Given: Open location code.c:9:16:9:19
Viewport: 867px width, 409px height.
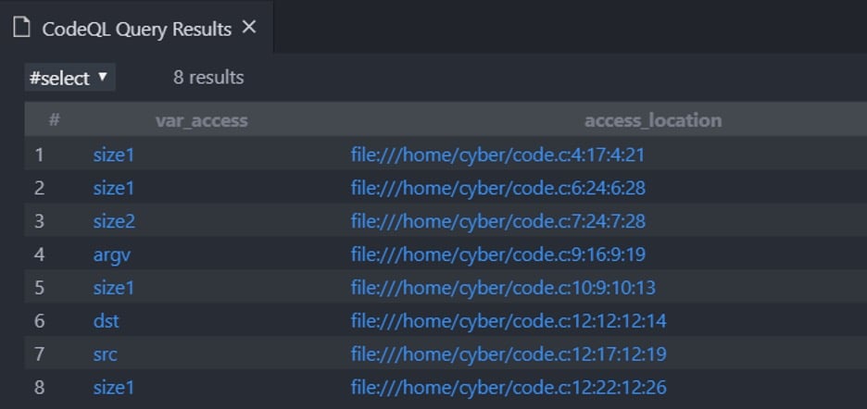Looking at the screenshot, I should [497, 254].
